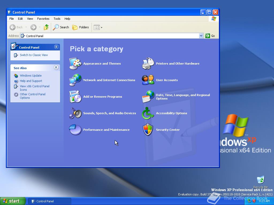Screen dimensions: 274x205
Task: Open Other Control Panel Options link
Action: 32,96
